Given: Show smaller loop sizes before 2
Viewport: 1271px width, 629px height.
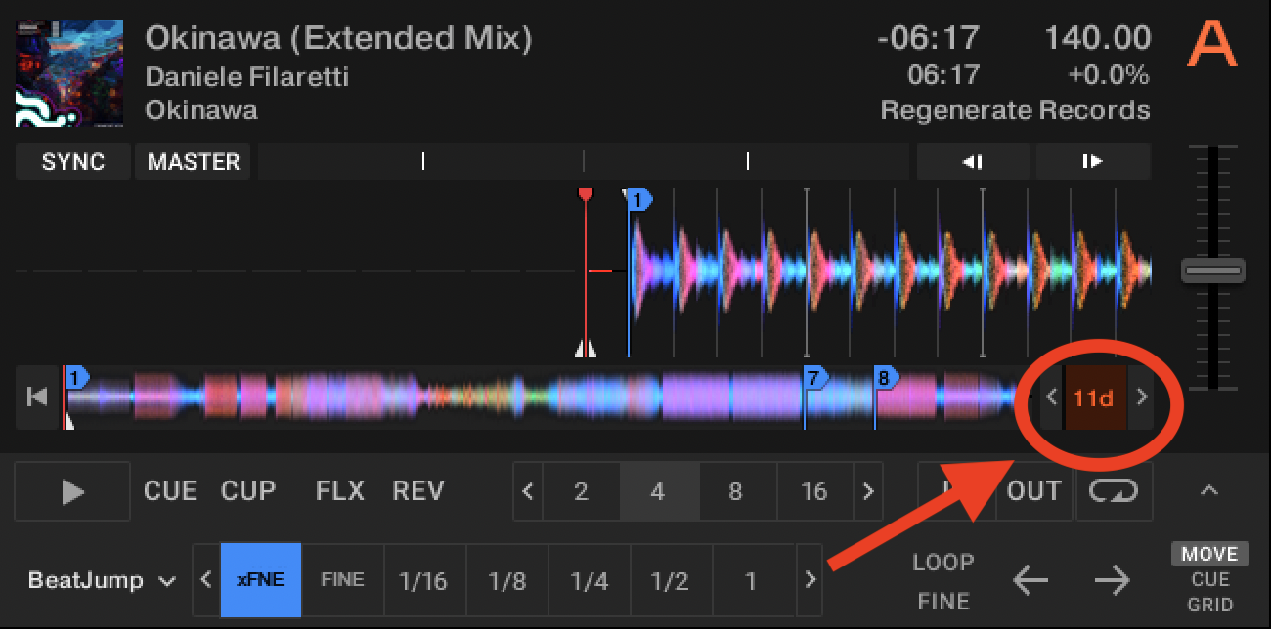Looking at the screenshot, I should tap(528, 490).
